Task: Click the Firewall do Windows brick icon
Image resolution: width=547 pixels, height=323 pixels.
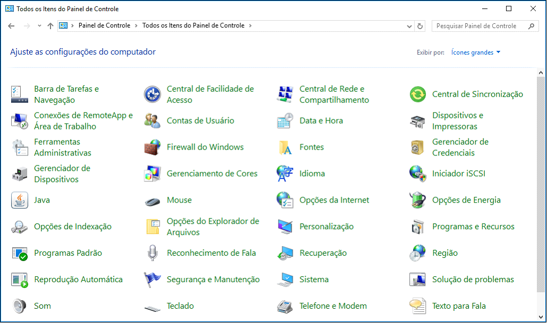Action: coord(153,147)
